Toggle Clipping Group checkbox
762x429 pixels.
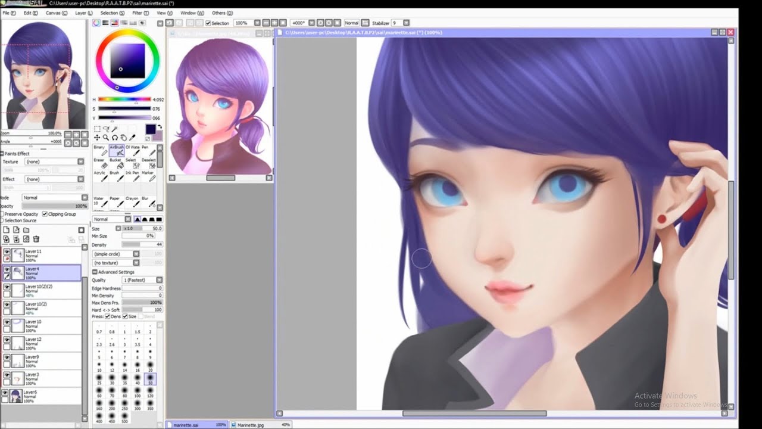point(45,214)
